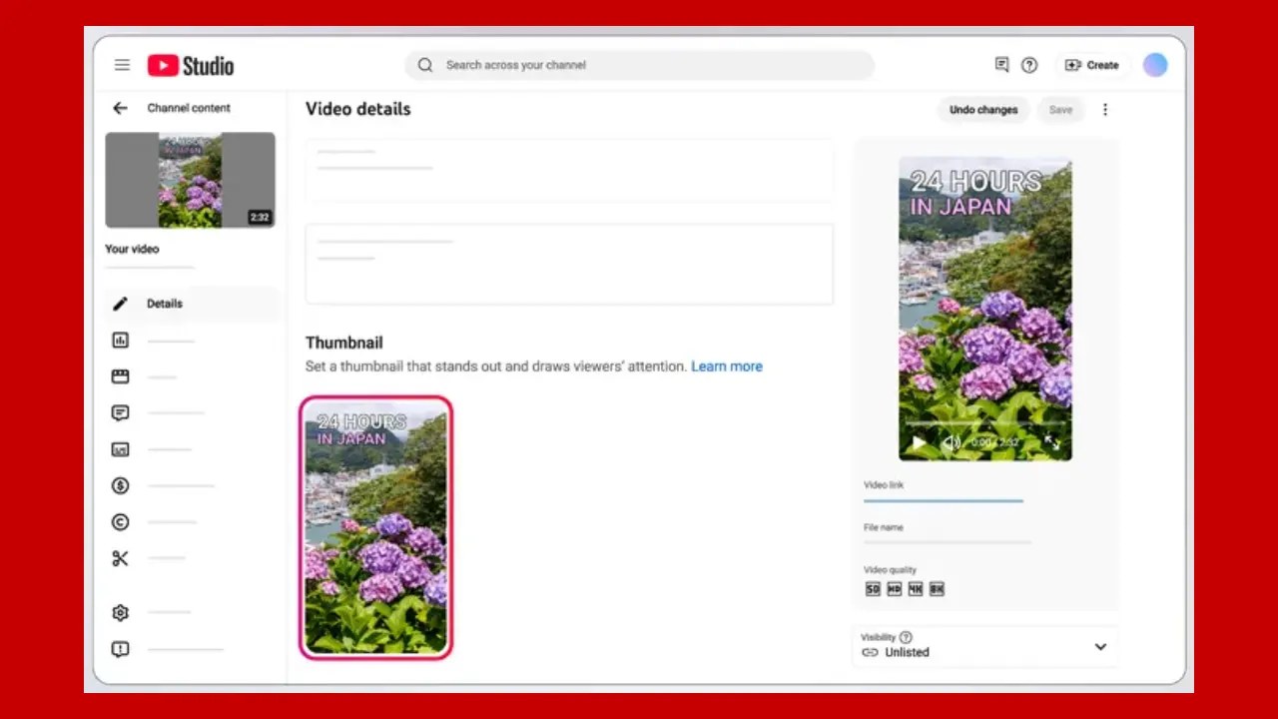Open the help question mark icon

[x=1029, y=65]
